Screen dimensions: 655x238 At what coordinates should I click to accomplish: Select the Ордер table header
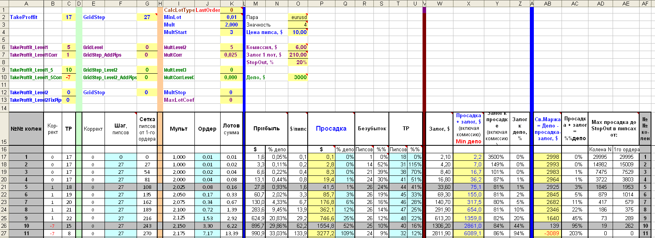(207, 129)
